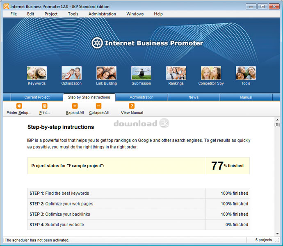Screen dimensions: 283x246
Task: Click '100% finished' in STEP 2 row
Action: pyautogui.click(x=235, y=204)
